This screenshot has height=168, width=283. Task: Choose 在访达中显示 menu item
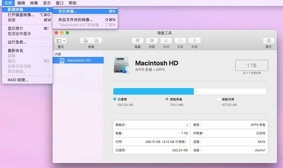point(27,34)
